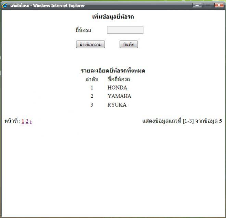Click the ยี่ห้อรถ field label

tap(84, 30)
